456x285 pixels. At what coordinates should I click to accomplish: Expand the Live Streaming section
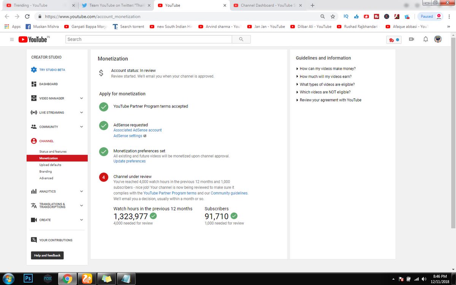pos(81,112)
